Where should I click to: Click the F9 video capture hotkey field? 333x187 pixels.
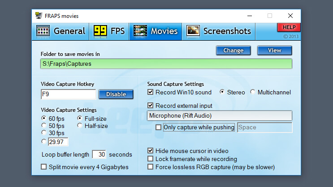click(x=69, y=94)
